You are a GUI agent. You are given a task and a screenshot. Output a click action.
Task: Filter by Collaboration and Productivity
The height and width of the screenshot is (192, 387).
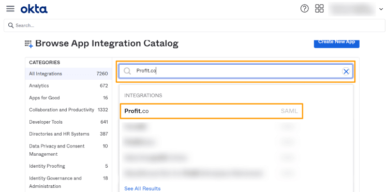pyautogui.click(x=68, y=110)
